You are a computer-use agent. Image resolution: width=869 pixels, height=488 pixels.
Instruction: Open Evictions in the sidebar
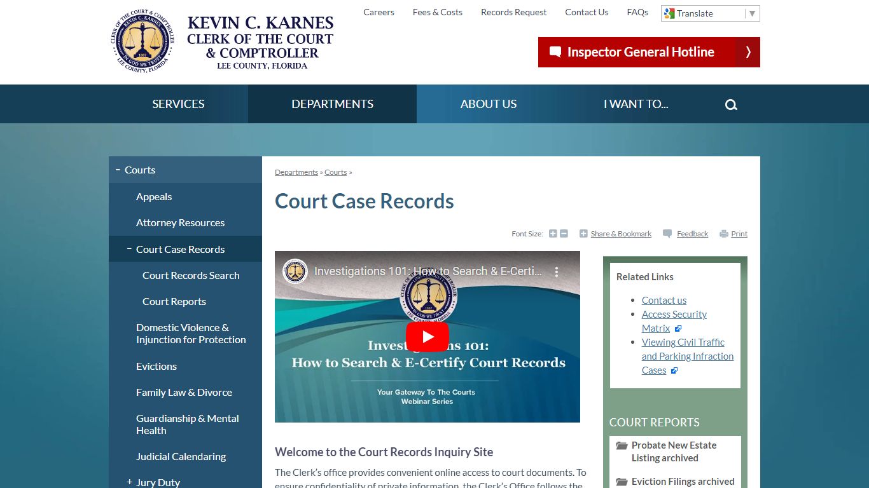[x=156, y=366]
